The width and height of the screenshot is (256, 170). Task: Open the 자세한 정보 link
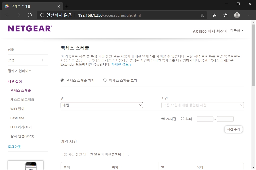(121, 64)
